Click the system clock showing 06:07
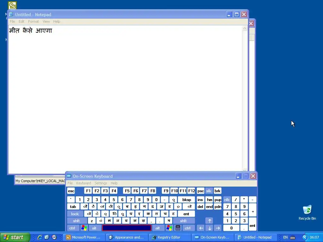This screenshot has width=323, height=242. (314, 237)
